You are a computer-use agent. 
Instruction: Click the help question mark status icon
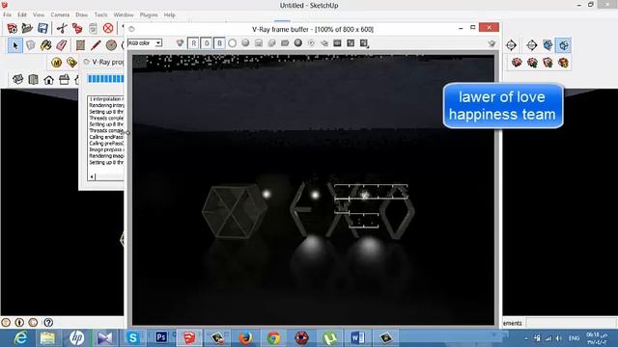pos(48,323)
